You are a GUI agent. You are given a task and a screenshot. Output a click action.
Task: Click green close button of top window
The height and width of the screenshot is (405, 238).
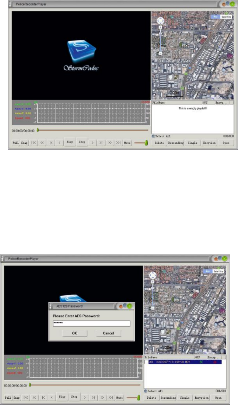[x=232, y=4]
